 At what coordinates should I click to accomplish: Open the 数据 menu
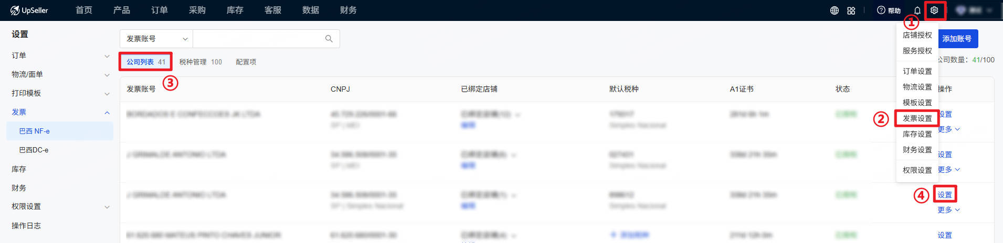tap(311, 10)
